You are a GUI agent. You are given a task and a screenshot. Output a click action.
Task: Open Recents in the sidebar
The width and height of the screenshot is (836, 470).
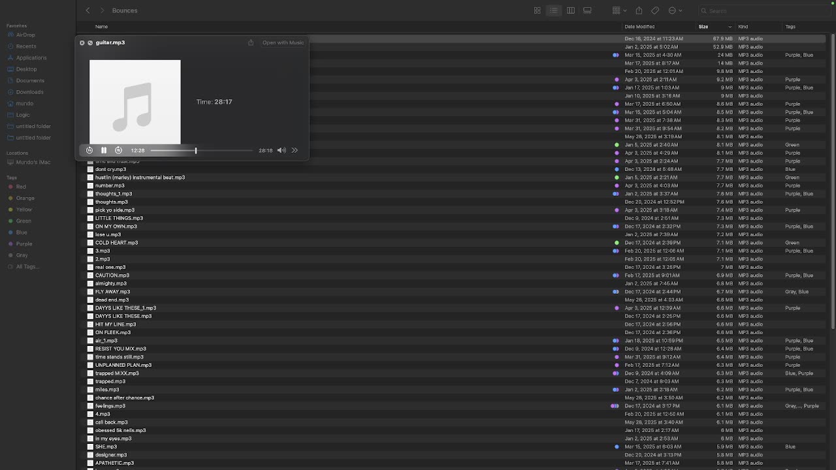click(x=26, y=46)
